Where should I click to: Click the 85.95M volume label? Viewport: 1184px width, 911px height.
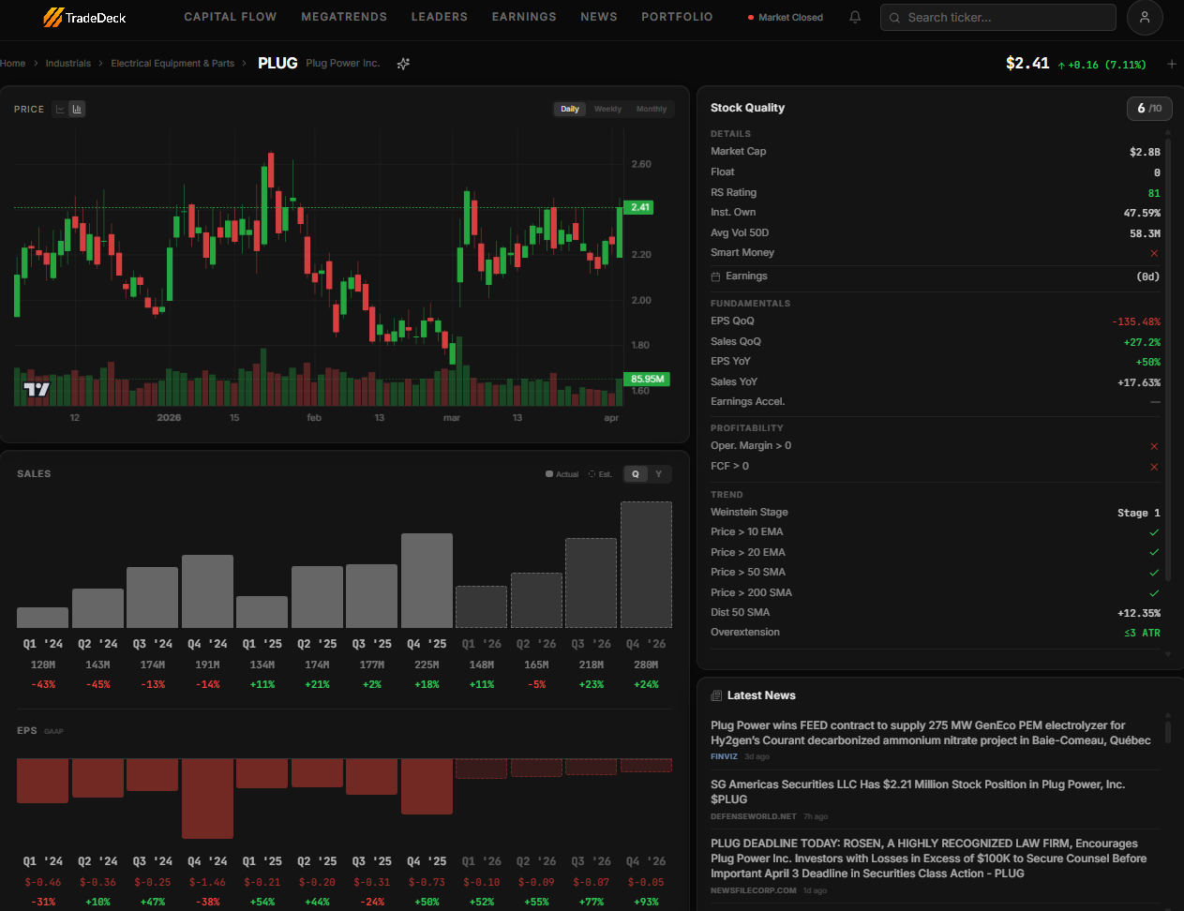647,380
